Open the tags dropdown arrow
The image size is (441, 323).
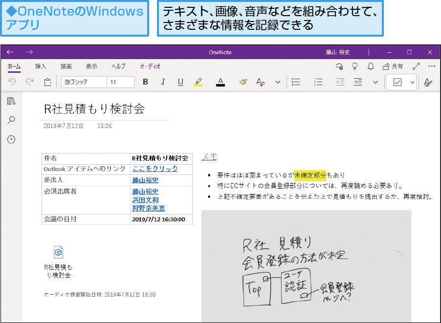412,82
